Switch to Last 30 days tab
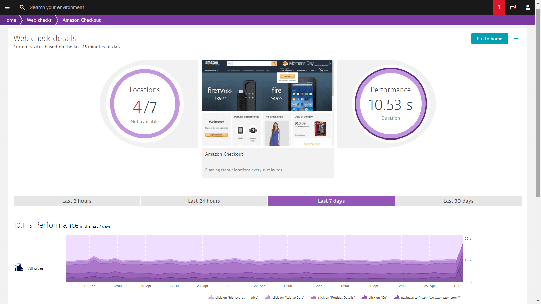Screen dimensions: 541x304 pyautogui.click(x=458, y=201)
